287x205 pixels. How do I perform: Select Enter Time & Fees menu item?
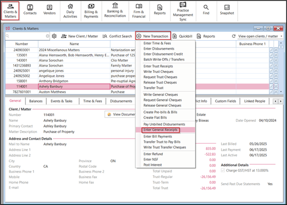click(x=157, y=43)
